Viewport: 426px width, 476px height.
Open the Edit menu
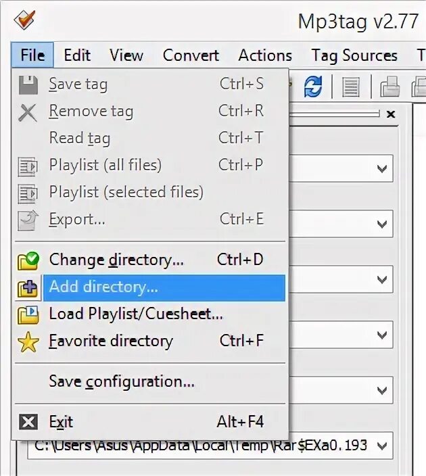pos(77,55)
